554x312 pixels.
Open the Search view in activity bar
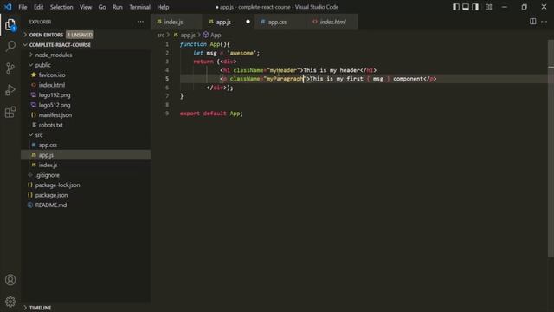tap(10, 46)
